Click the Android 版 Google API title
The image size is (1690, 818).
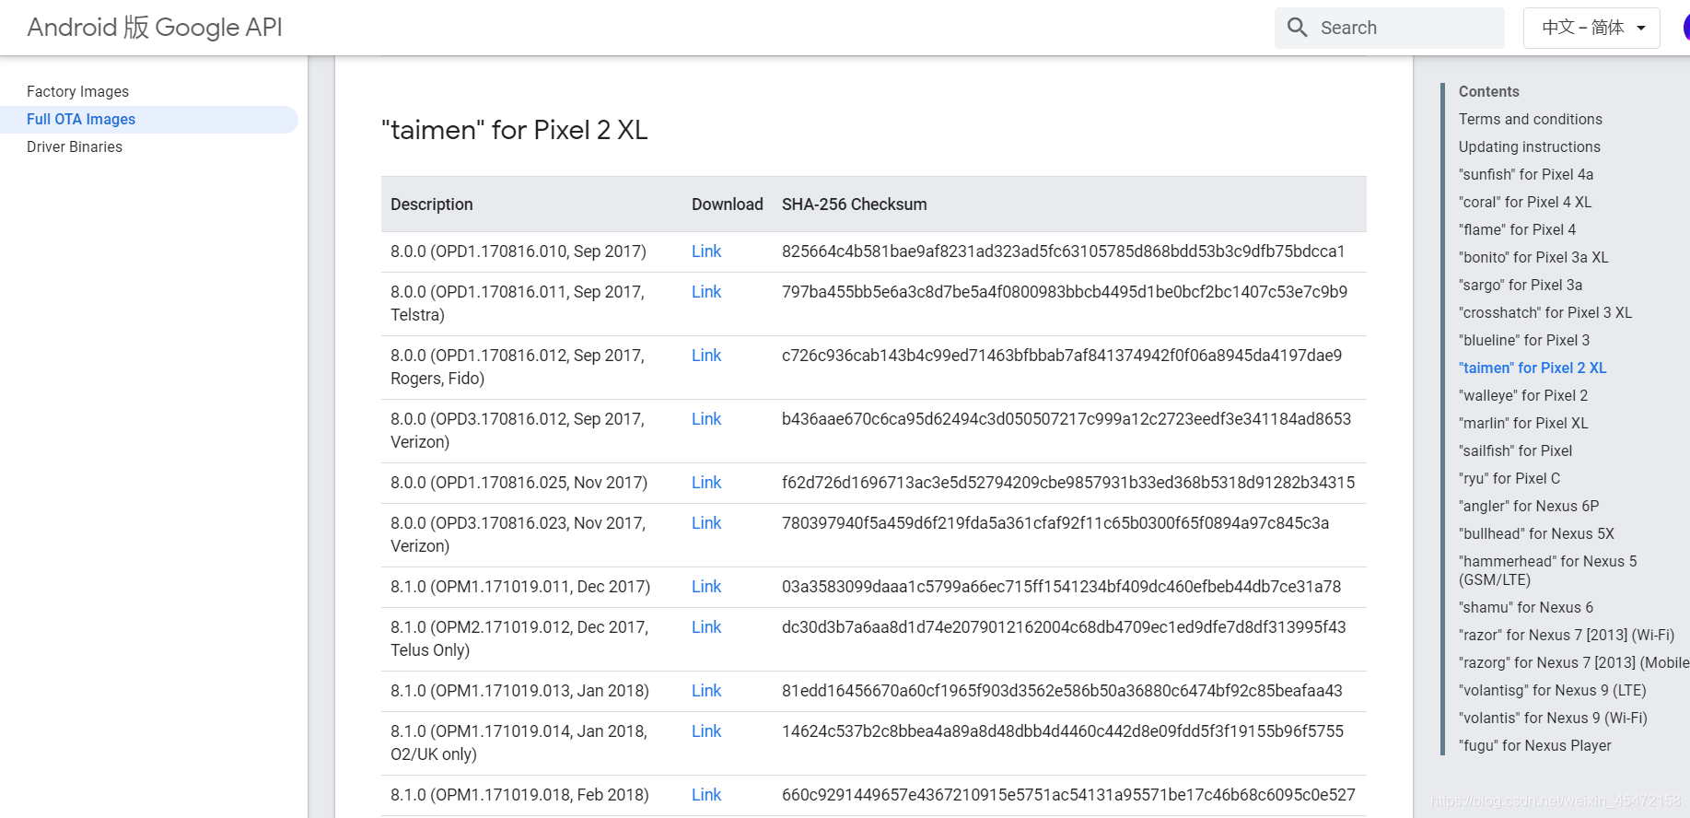(155, 28)
